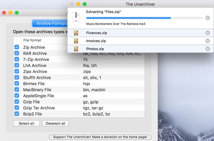The height and width of the screenshot is (141, 214).
Task: Uncheck MacBinary File format
Action: pos(17,89)
